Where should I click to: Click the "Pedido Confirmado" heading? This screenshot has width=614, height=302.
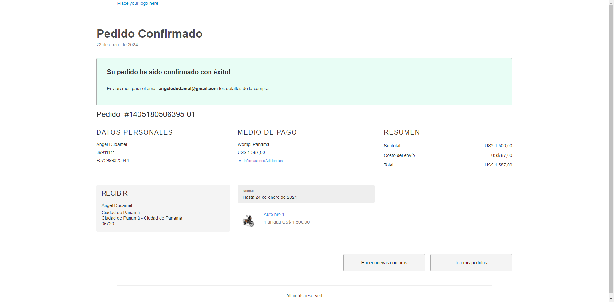point(149,34)
